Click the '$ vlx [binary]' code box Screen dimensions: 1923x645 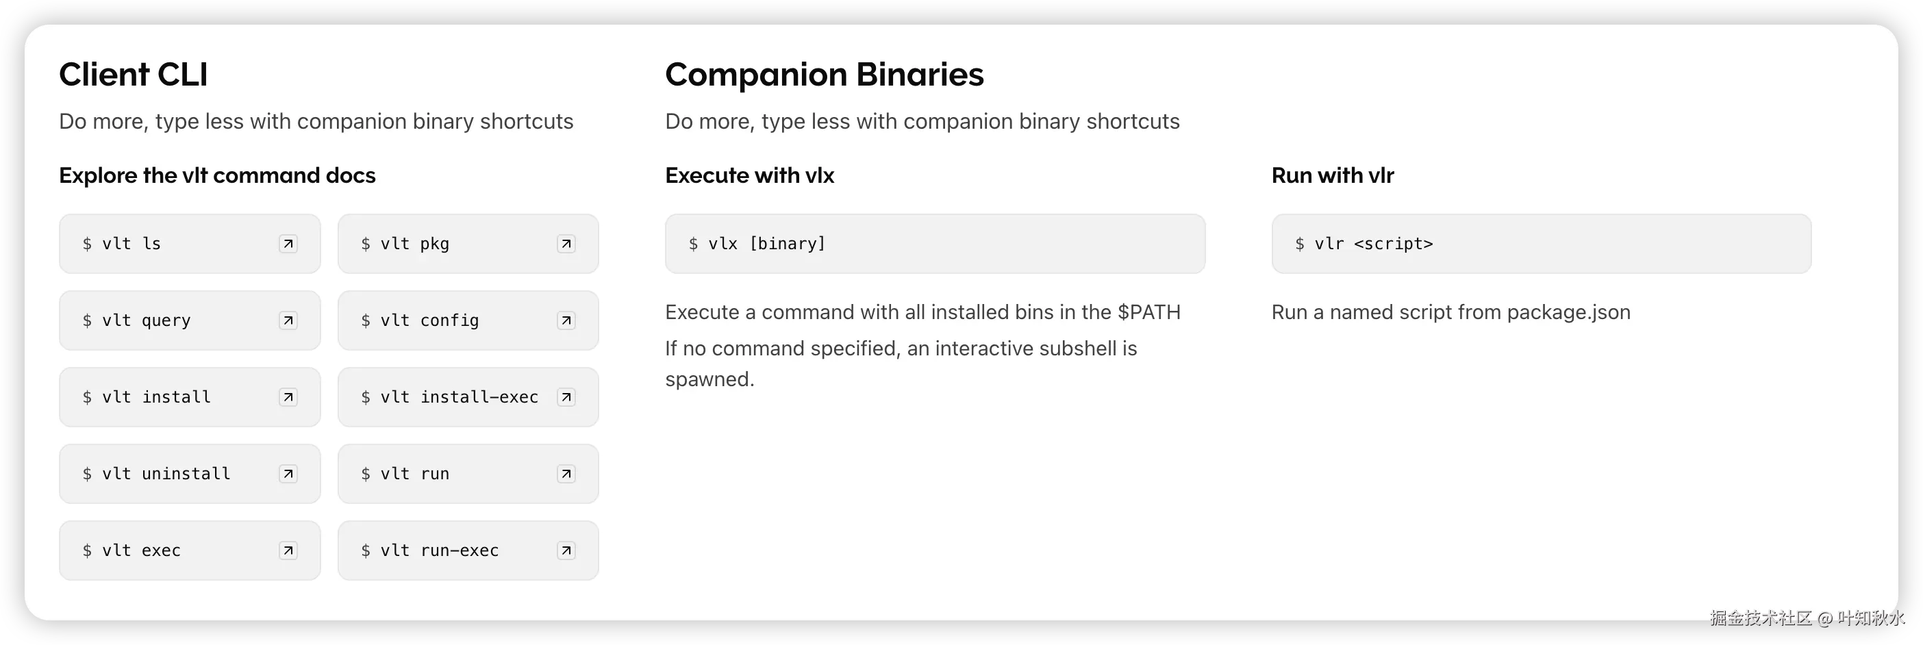pyautogui.click(x=935, y=244)
